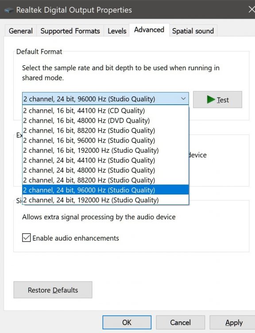Click the Restore Defaults button
255x333 pixels.
tap(53, 290)
